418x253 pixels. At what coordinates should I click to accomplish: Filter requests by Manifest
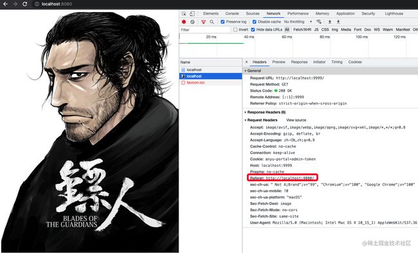click(403, 30)
